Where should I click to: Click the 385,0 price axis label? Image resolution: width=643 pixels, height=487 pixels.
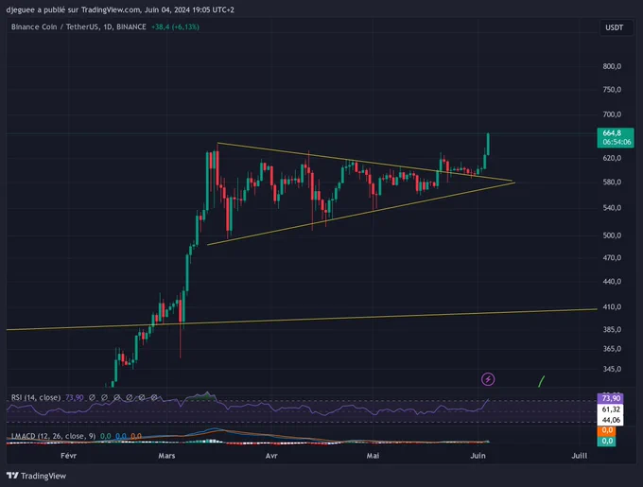coord(612,329)
